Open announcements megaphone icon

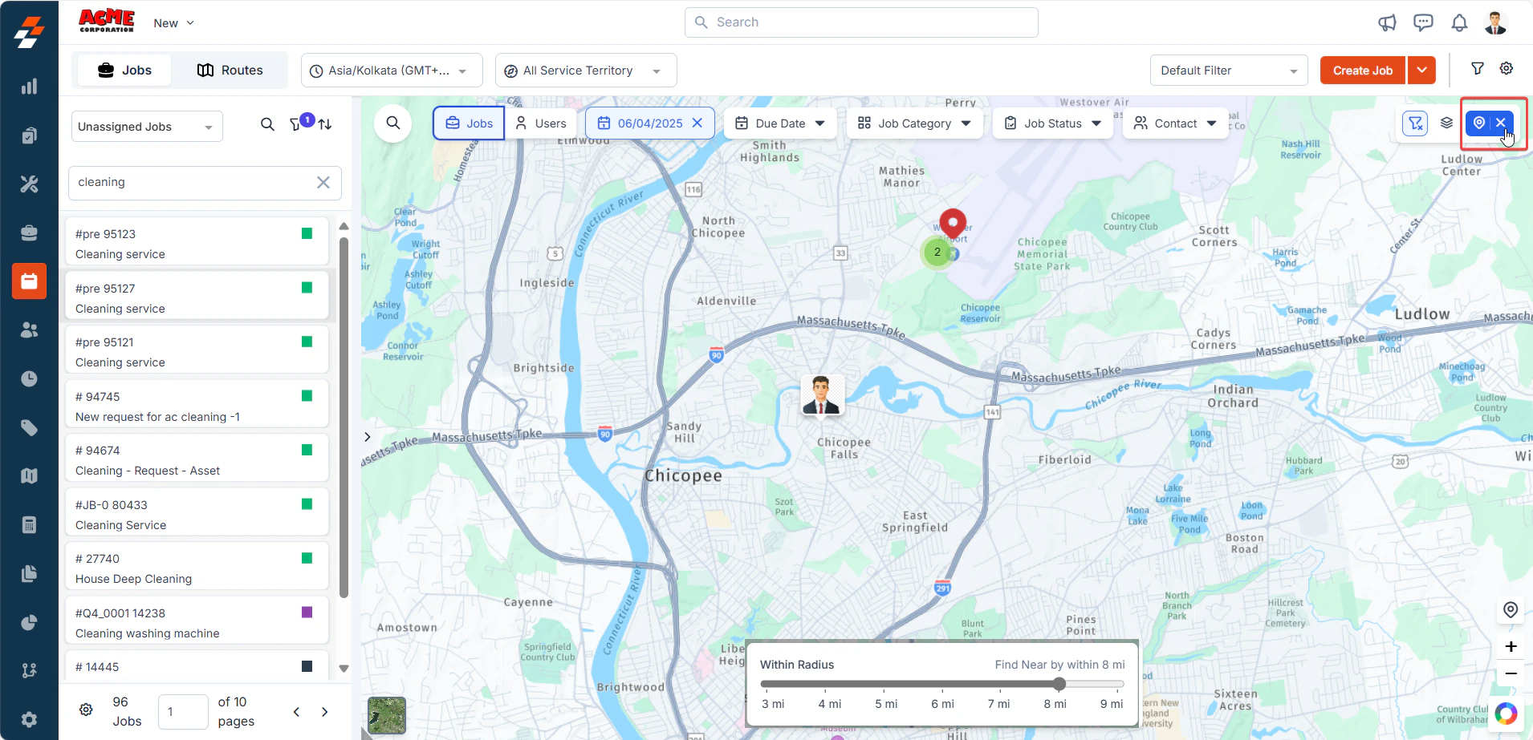coord(1387,22)
